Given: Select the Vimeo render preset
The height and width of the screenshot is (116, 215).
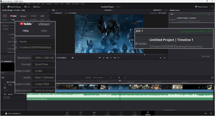Looking at the screenshot, I should [23, 17].
